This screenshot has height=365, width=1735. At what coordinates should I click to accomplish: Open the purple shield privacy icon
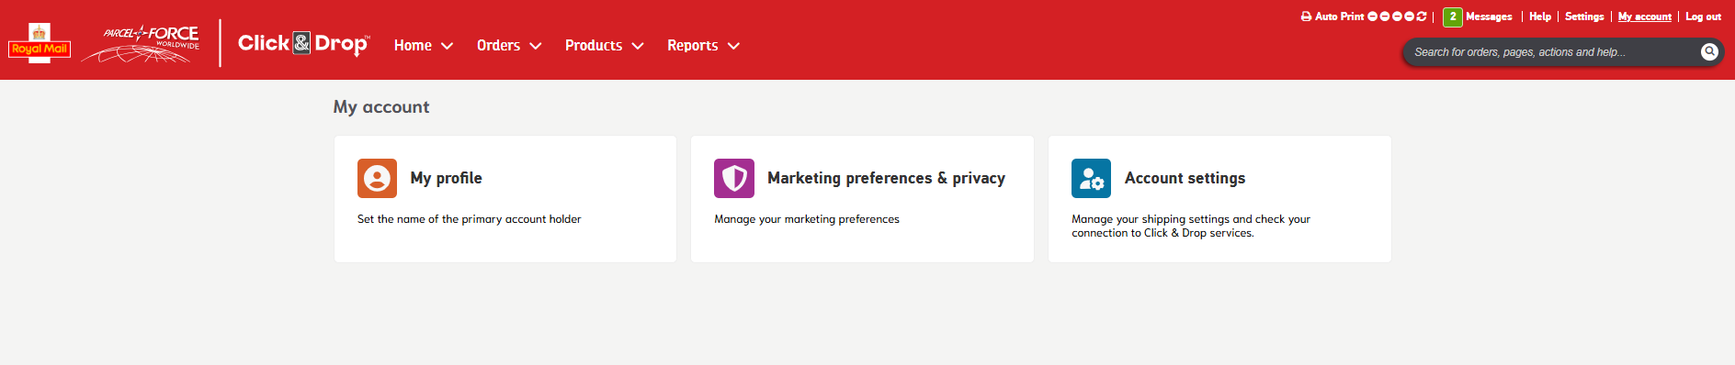(734, 178)
